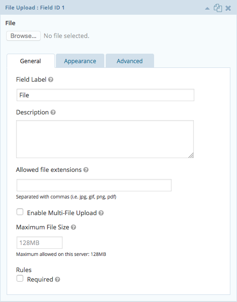Screen dimensions: 237x302
Task: Click inside the Description textarea
Action: (x=105, y=139)
